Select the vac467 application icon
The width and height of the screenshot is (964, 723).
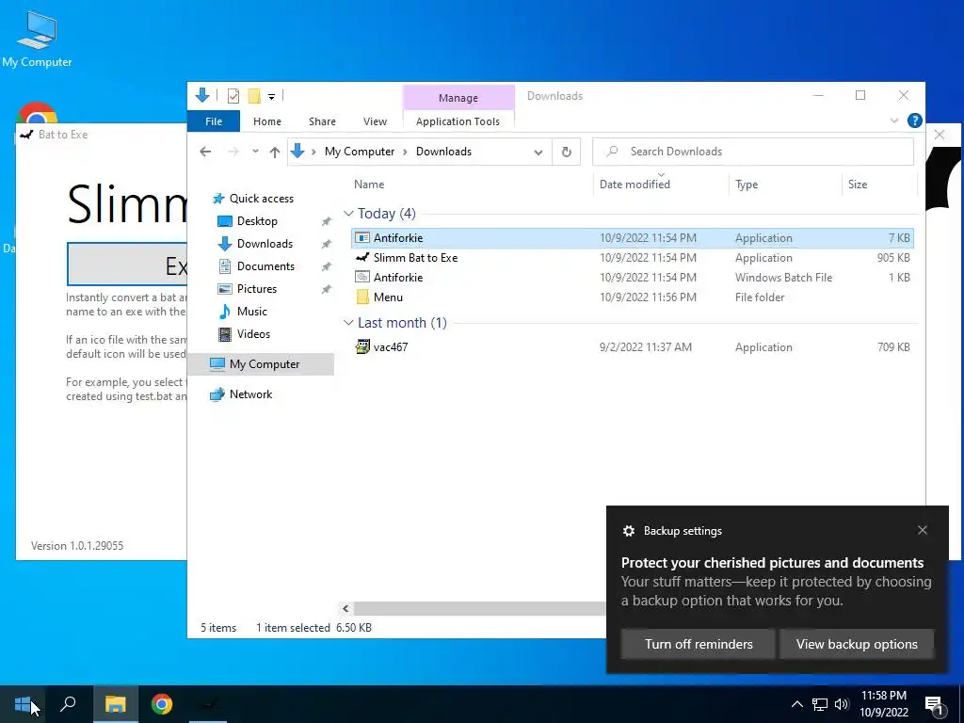point(362,346)
